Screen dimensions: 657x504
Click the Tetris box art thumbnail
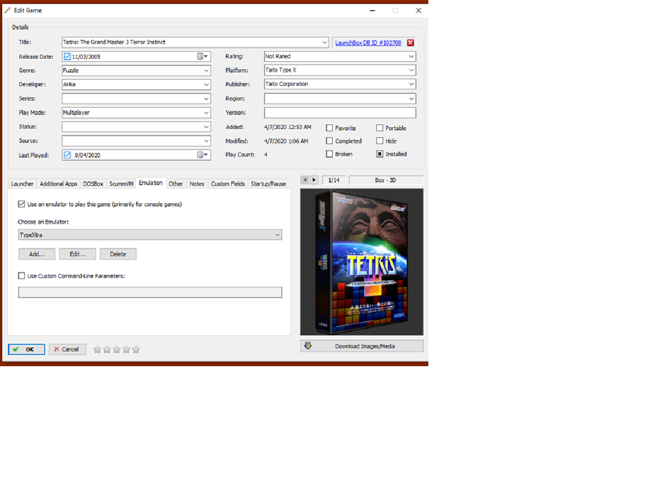click(x=362, y=262)
